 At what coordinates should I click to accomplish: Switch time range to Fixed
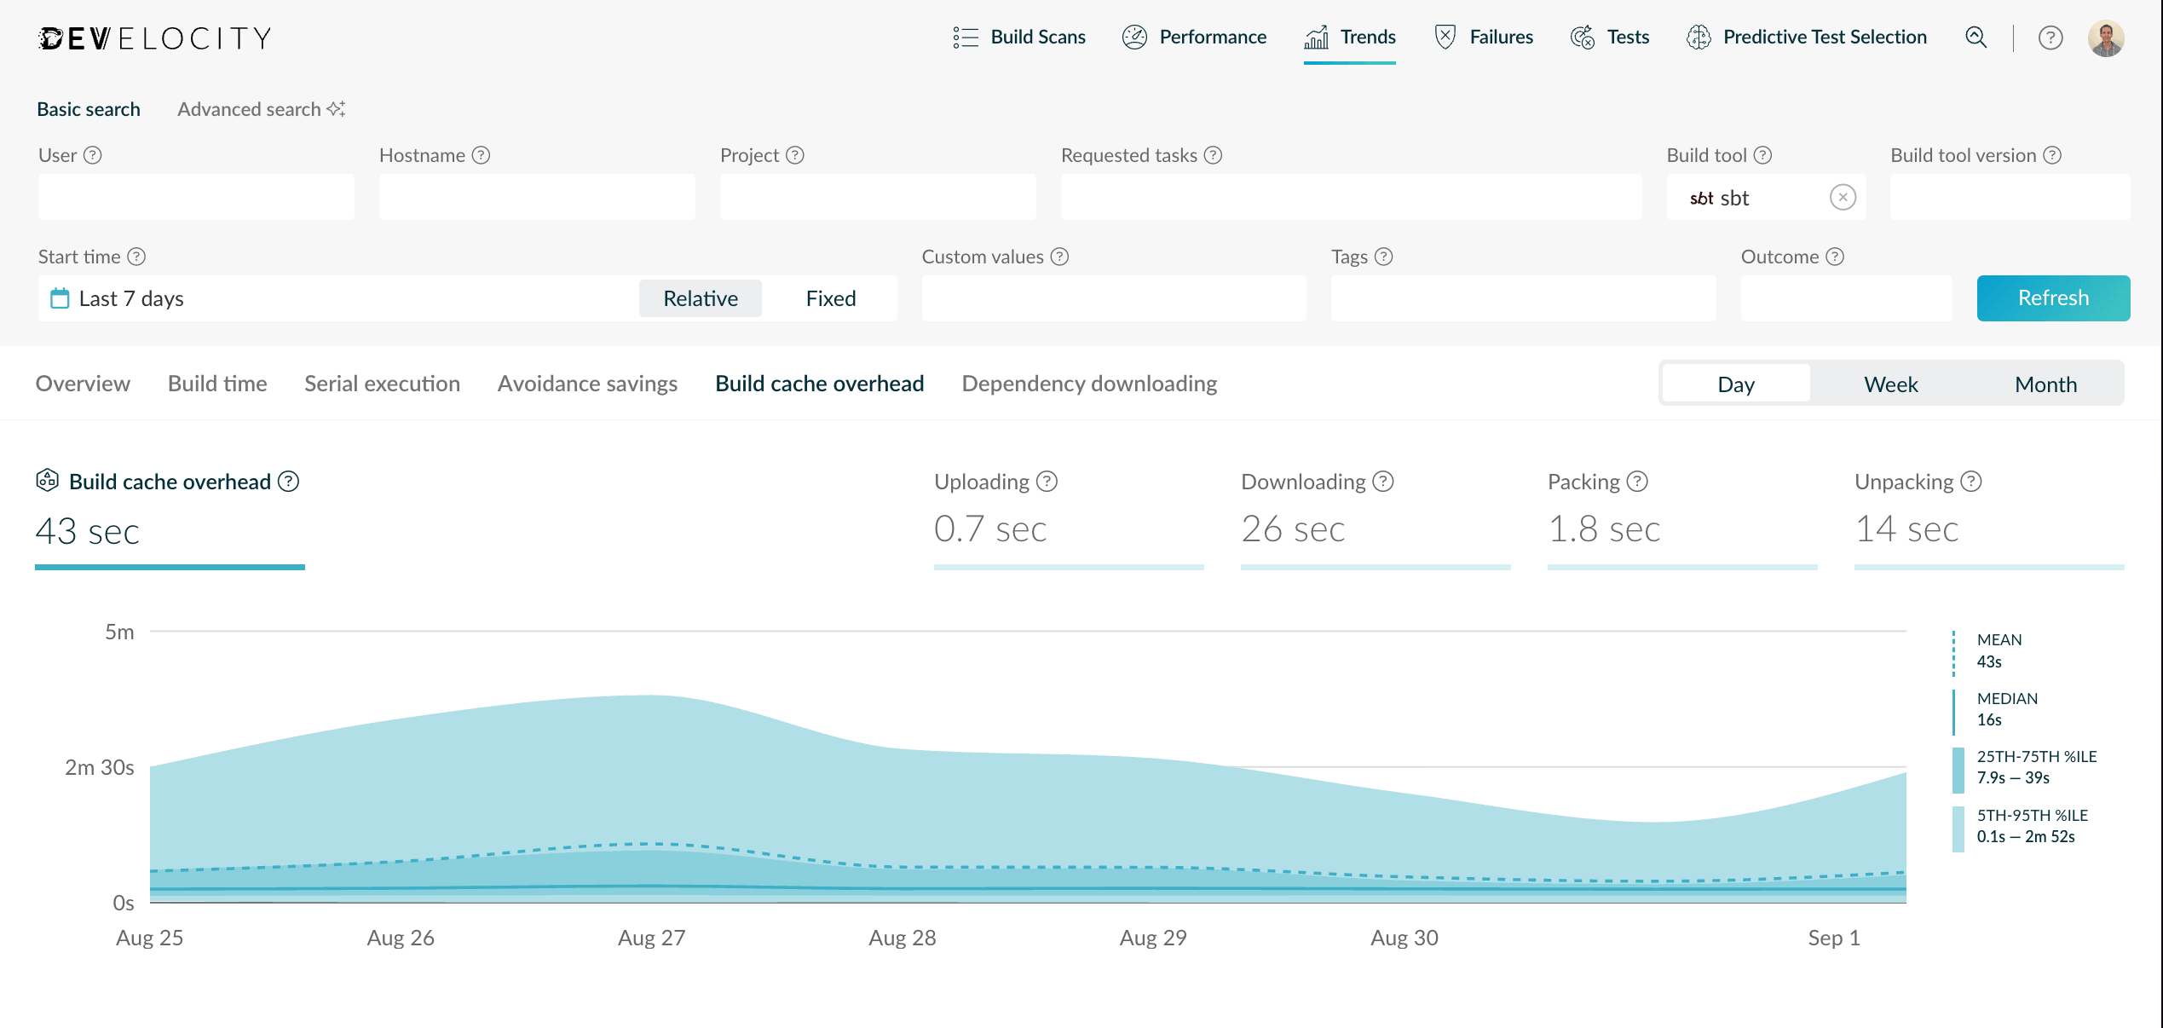point(831,298)
